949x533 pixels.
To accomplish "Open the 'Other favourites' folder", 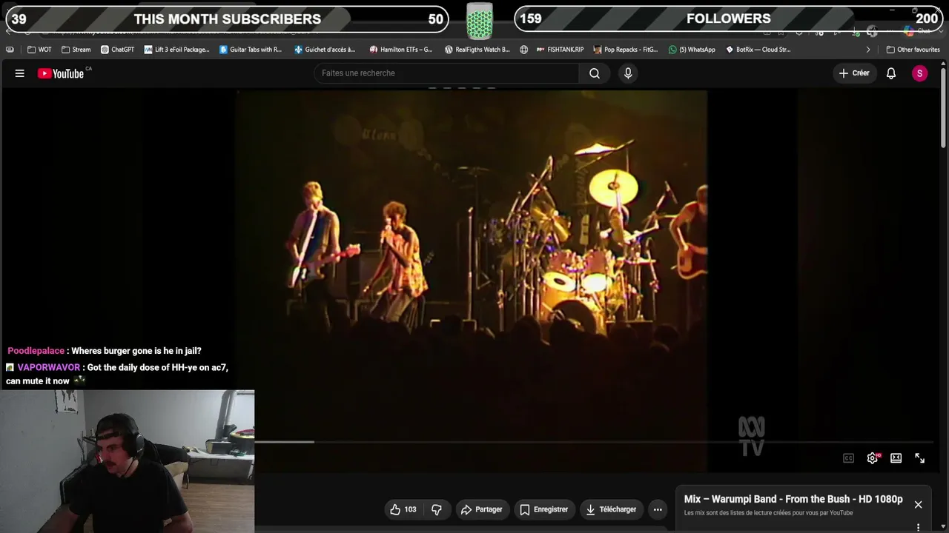I will pos(913,50).
